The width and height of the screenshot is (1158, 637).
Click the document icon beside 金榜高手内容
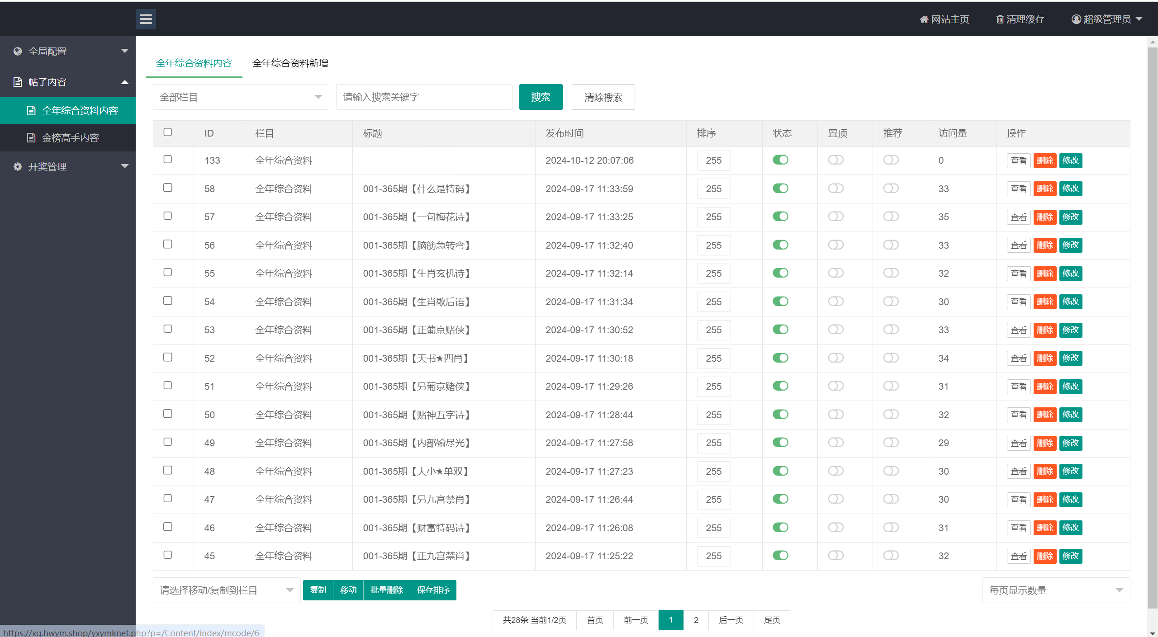coord(31,138)
